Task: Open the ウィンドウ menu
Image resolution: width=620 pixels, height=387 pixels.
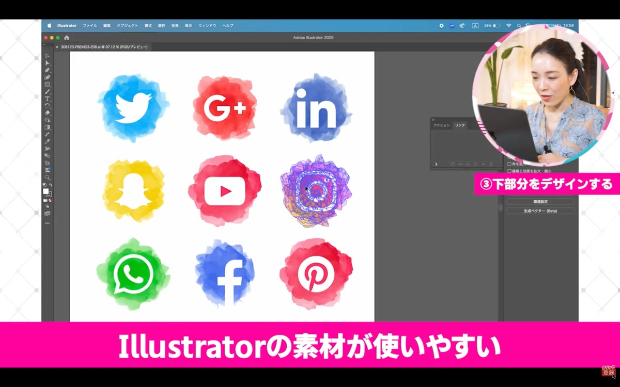Action: click(207, 25)
